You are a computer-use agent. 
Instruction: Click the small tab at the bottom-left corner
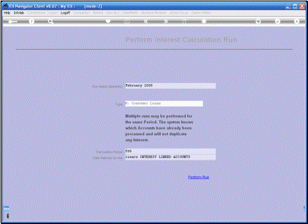click(6, 209)
